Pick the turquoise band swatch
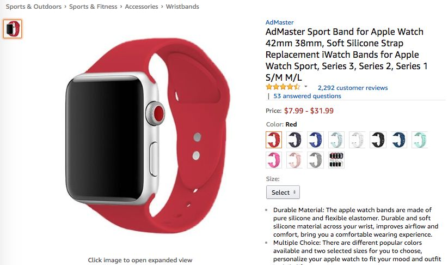This screenshot has width=448, height=265. pos(420,140)
